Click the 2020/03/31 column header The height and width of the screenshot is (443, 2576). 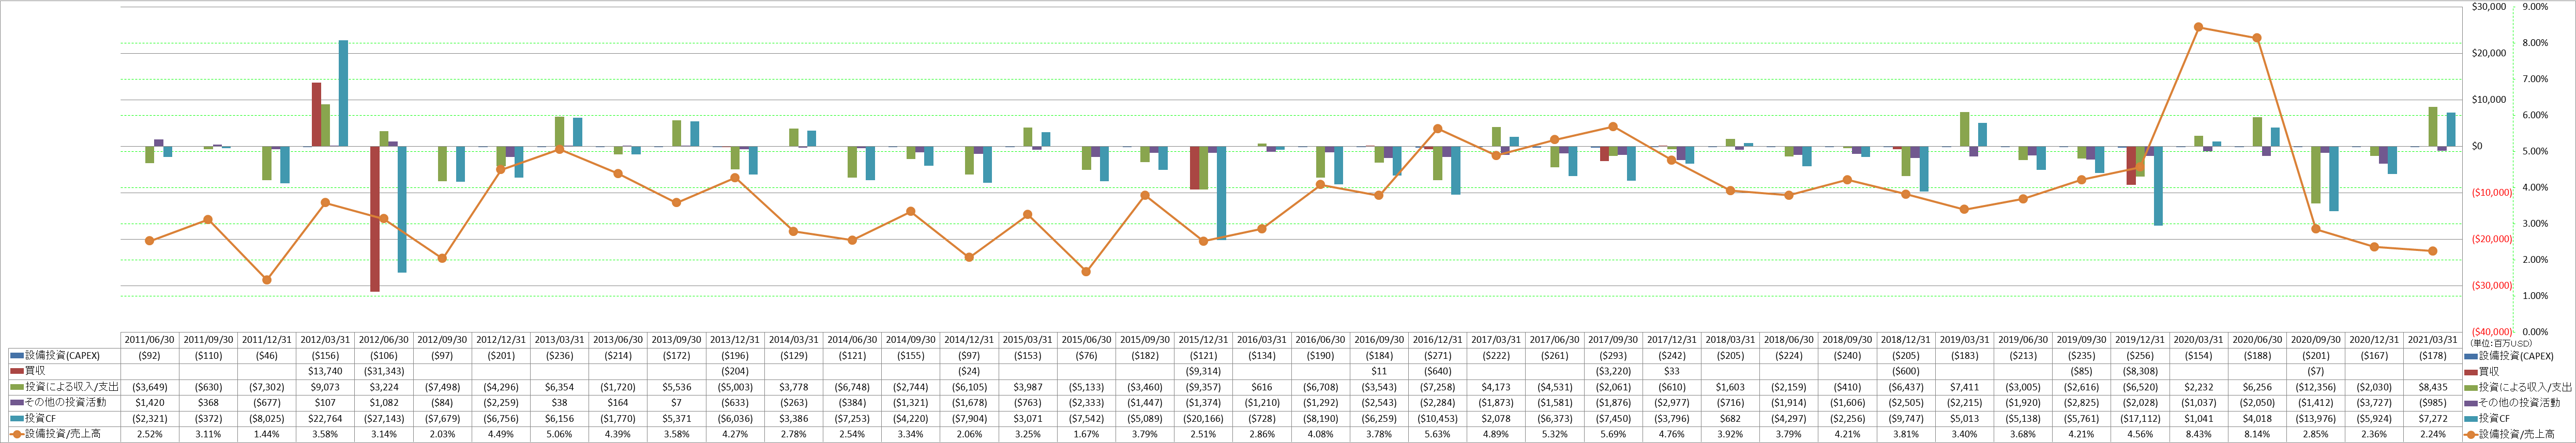coord(2198,340)
